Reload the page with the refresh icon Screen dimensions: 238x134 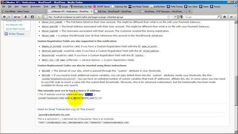point(175,17)
